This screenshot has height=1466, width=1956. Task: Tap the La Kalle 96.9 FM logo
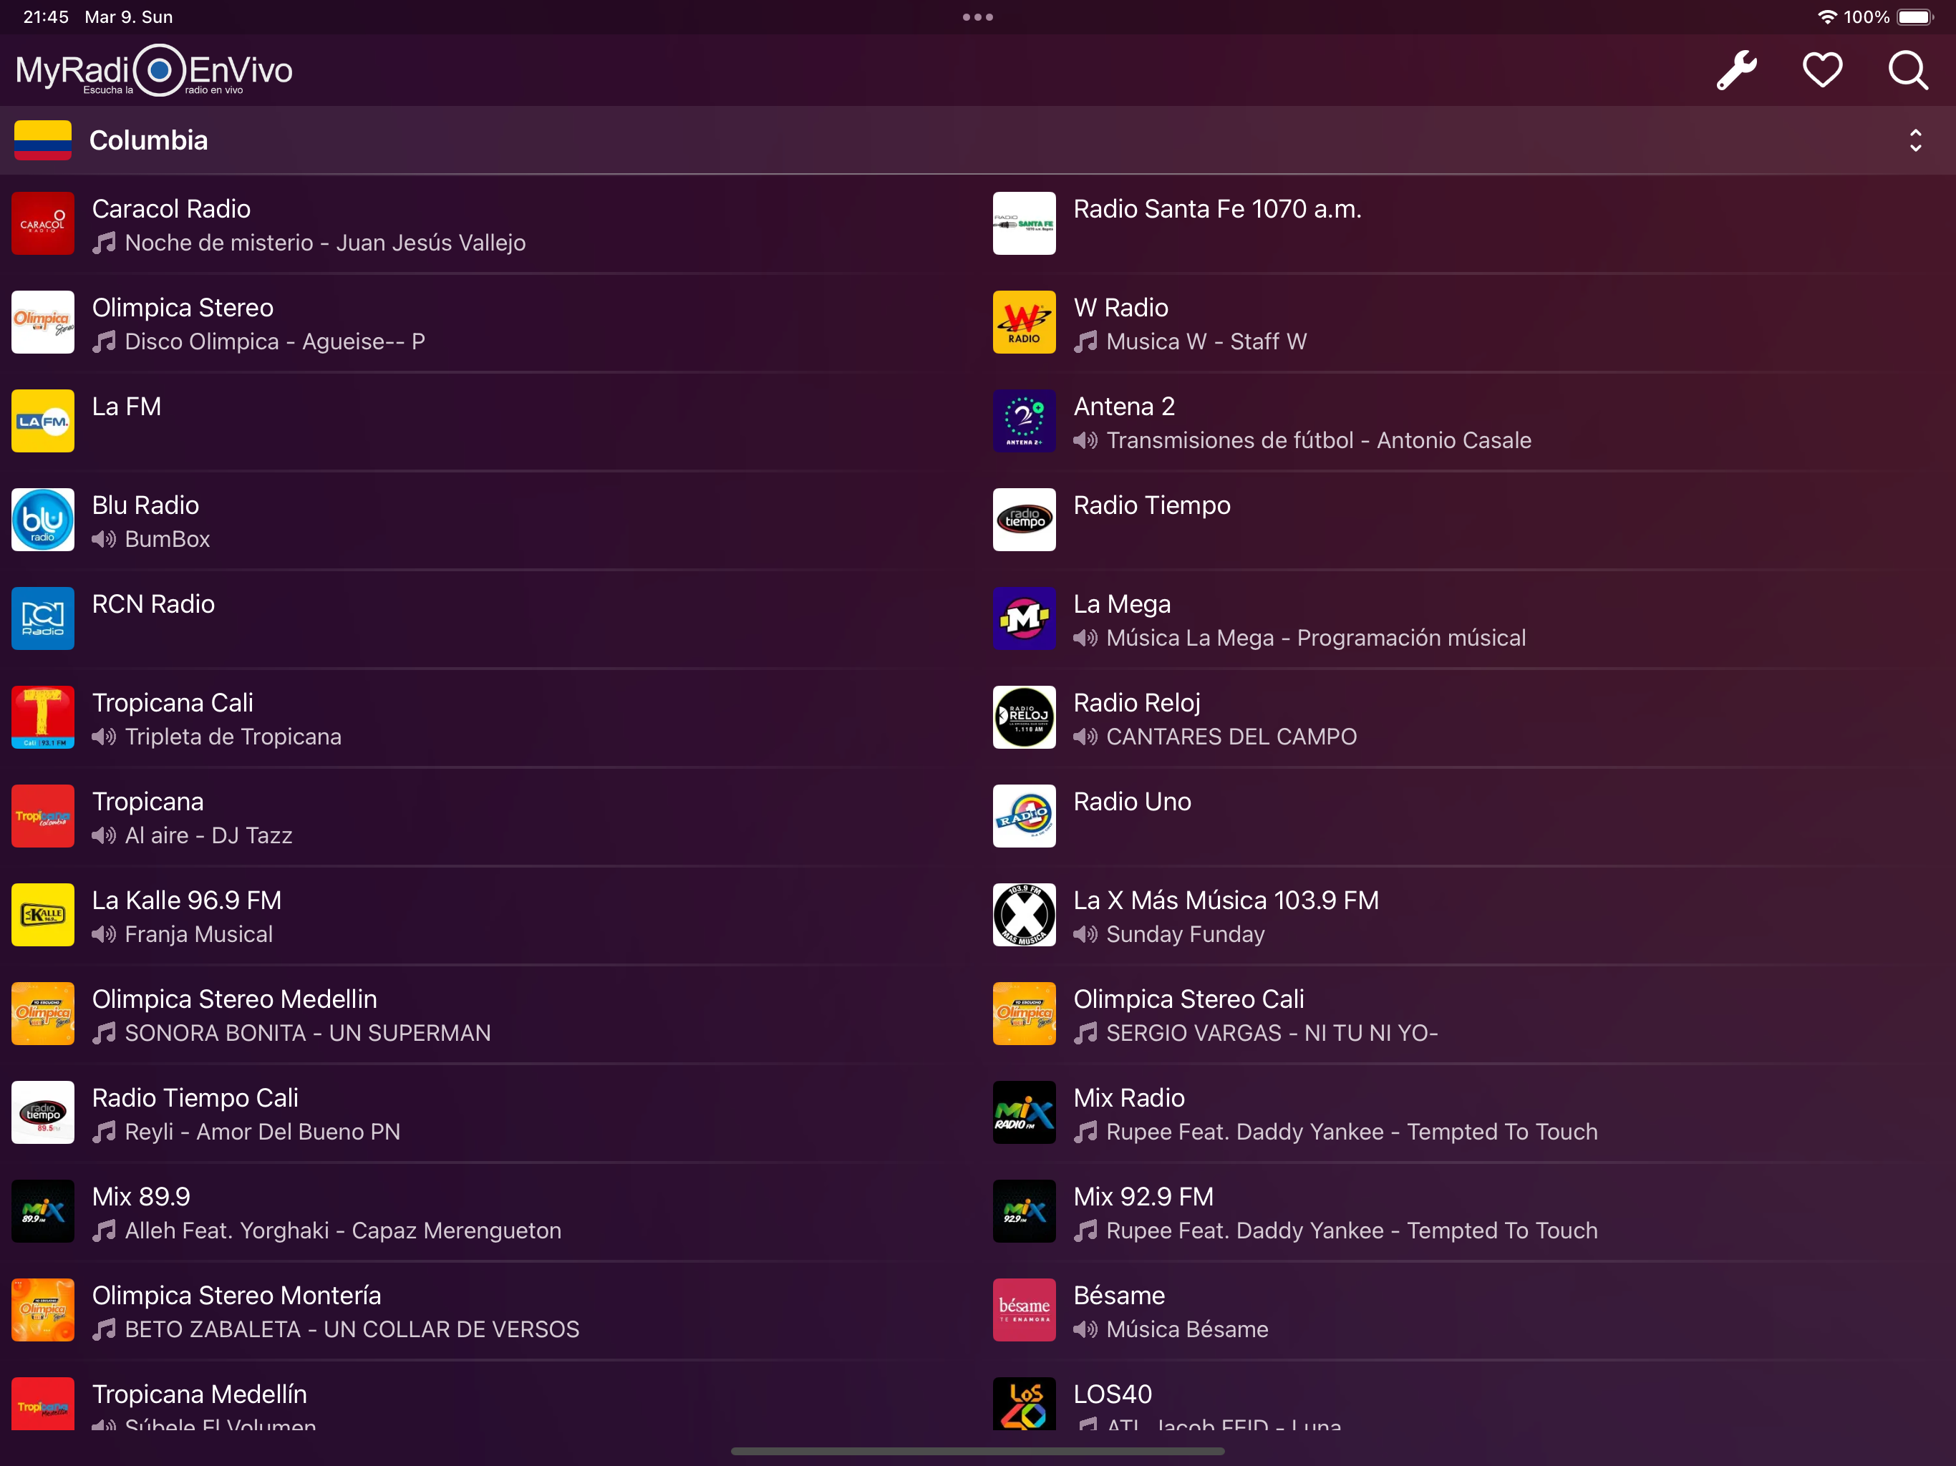[x=42, y=915]
